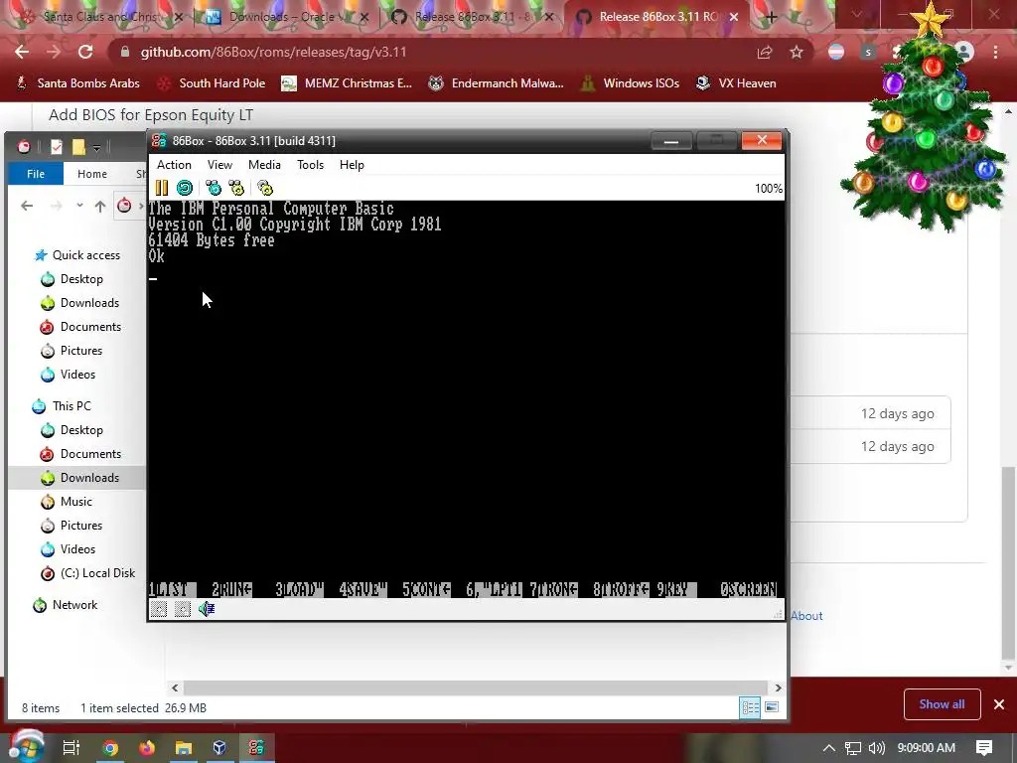1017x763 pixels.
Task: Open Desktop under Quick access
Action: click(x=72, y=279)
